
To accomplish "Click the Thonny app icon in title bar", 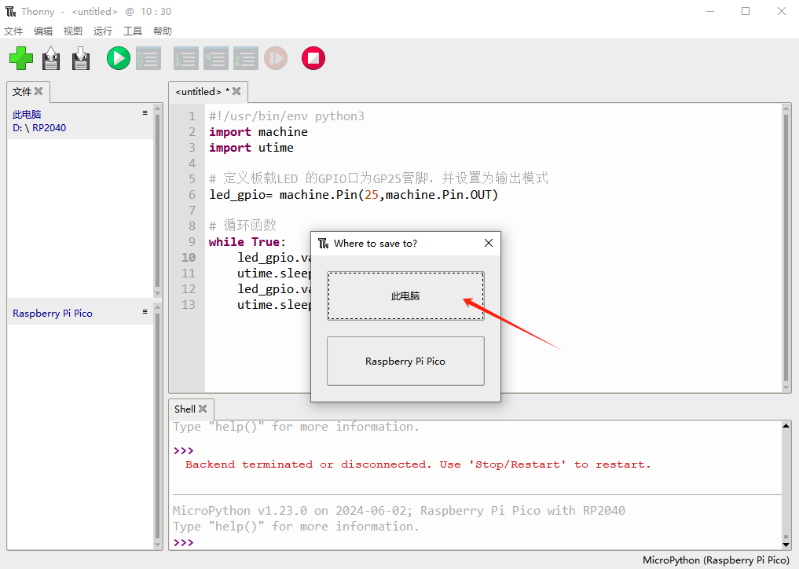I will click(x=11, y=11).
